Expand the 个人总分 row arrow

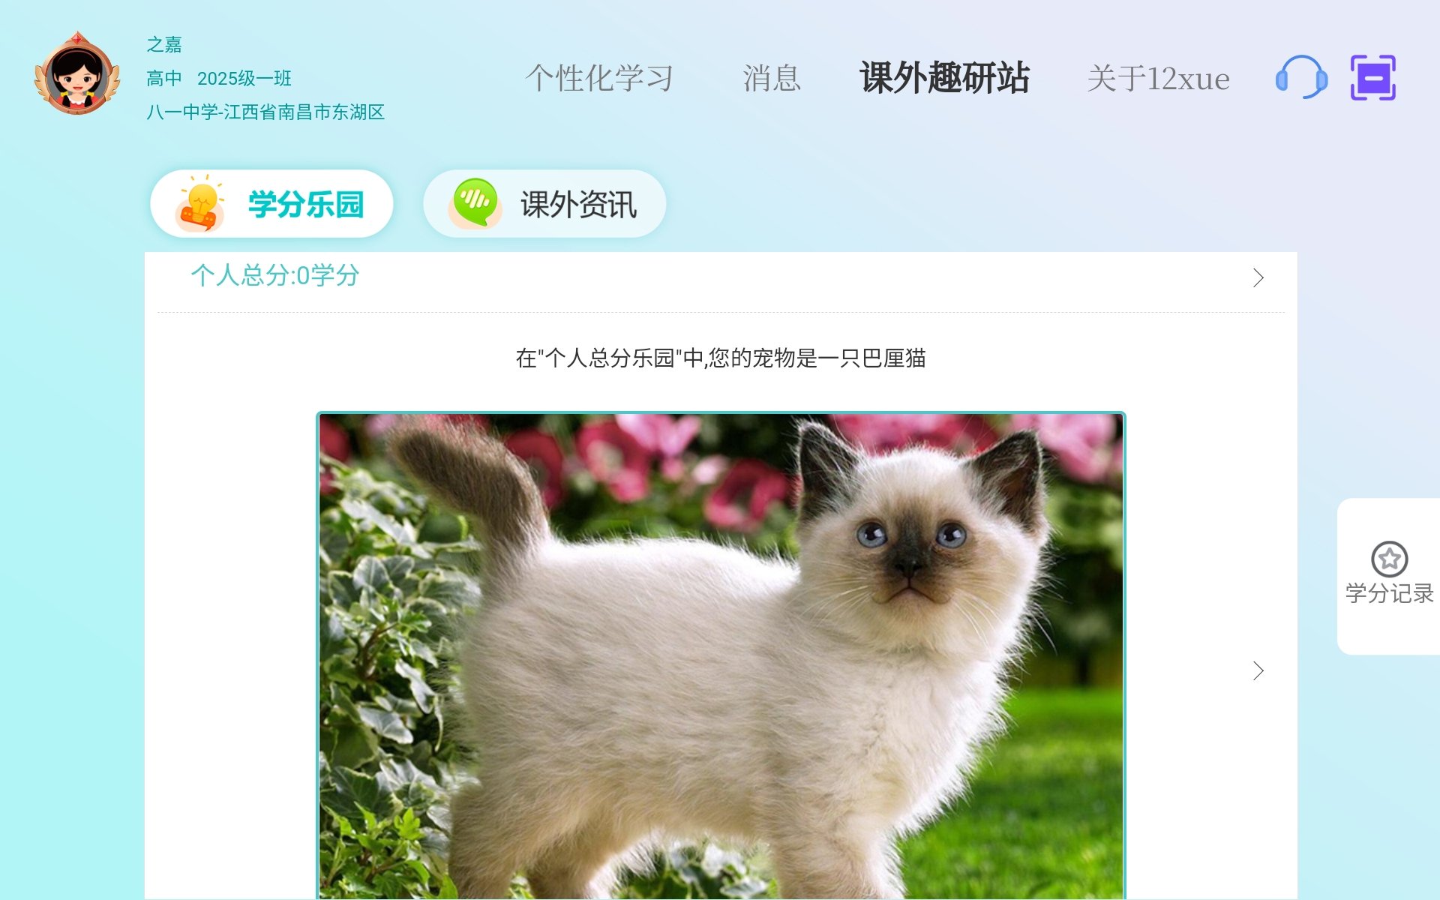click(1258, 278)
